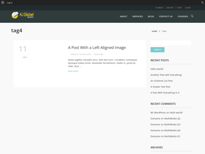Click the teal Search button
Screen dimensions: 205x154
tap(158, 50)
